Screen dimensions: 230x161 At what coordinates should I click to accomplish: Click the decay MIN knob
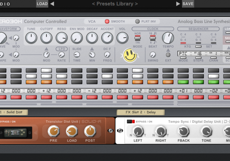92,55
